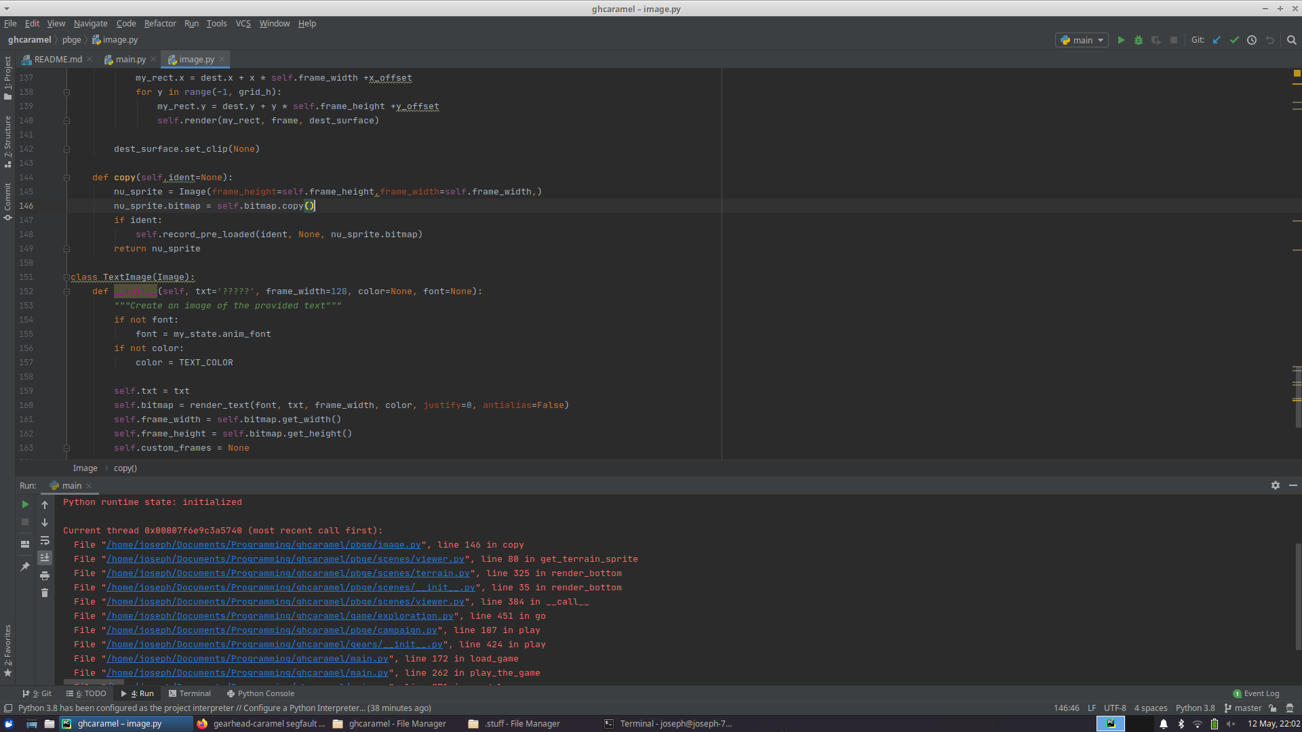Image resolution: width=1302 pixels, height=732 pixels.
Task: Open the master git branch selector
Action: point(1243,708)
